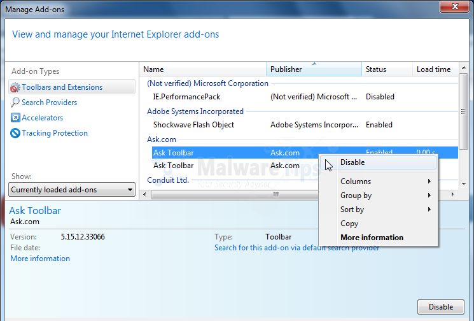
Task: Select the second, unhighlighted Ask Toolbar row
Action: point(236,166)
